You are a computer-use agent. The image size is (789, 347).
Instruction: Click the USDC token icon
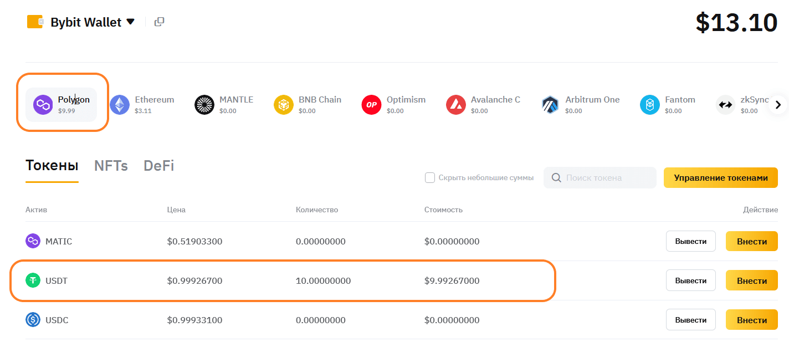[33, 320]
